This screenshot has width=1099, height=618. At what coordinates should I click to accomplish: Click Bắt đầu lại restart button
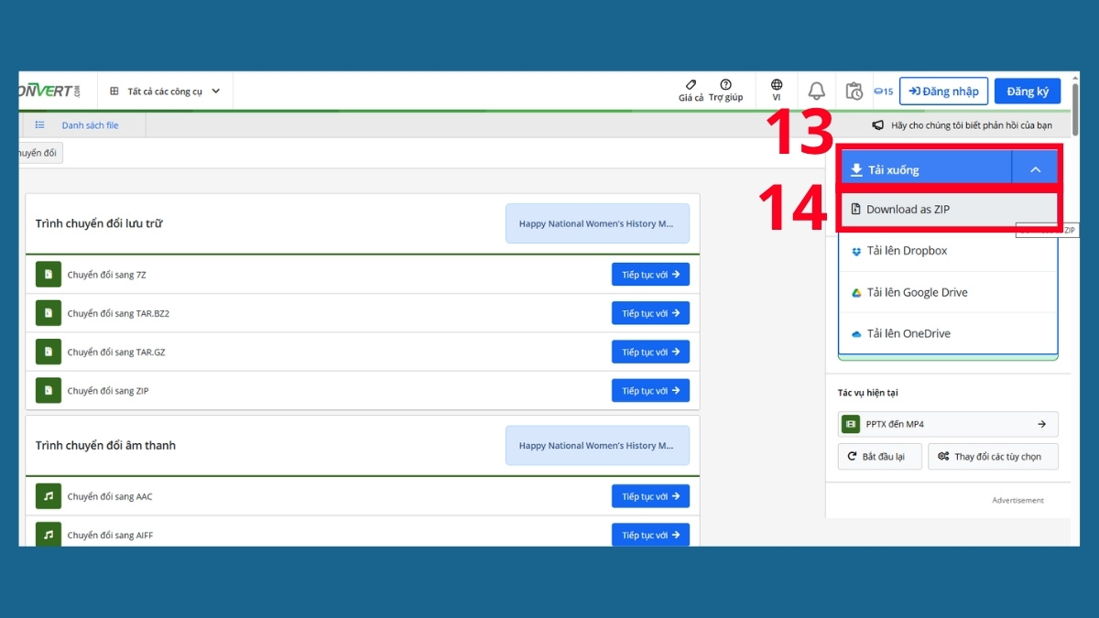pyautogui.click(x=879, y=456)
